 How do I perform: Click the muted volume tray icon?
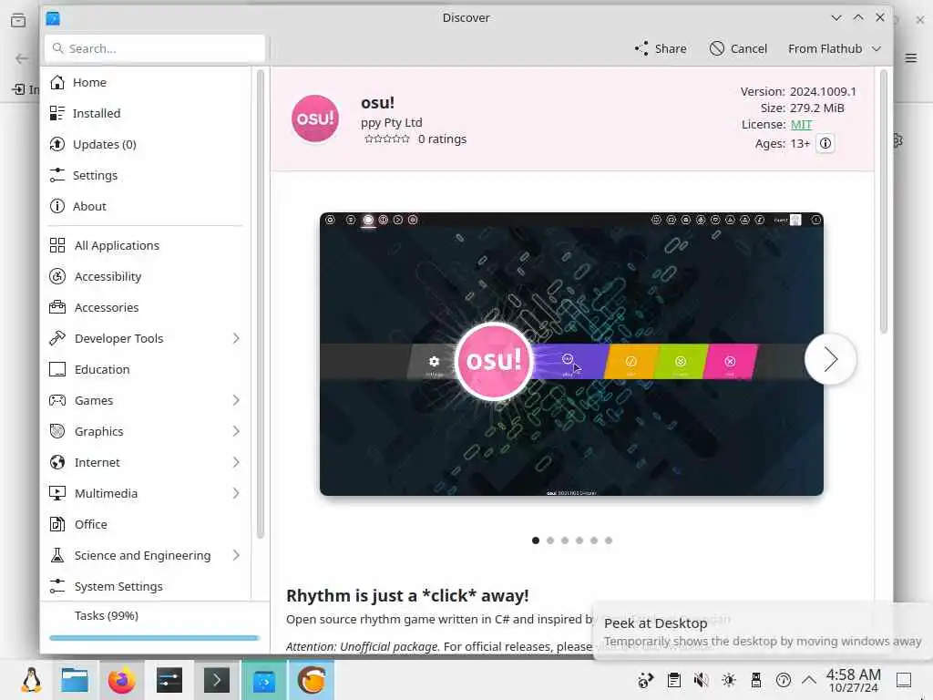point(701,680)
